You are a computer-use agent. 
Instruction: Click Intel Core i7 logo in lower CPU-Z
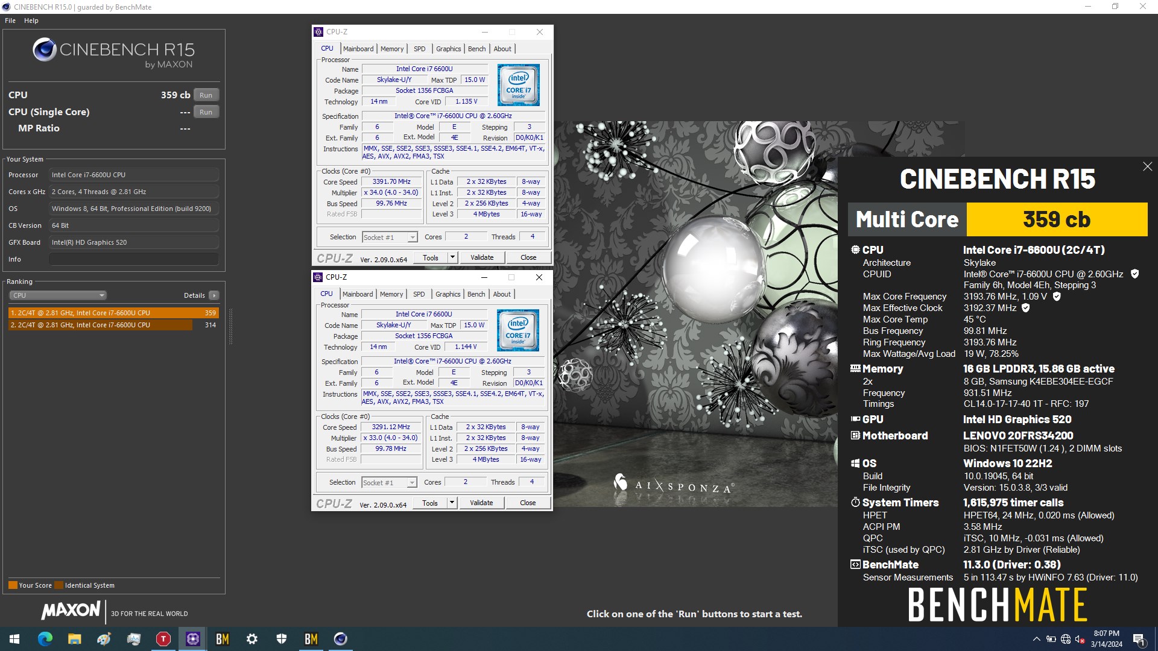518,330
